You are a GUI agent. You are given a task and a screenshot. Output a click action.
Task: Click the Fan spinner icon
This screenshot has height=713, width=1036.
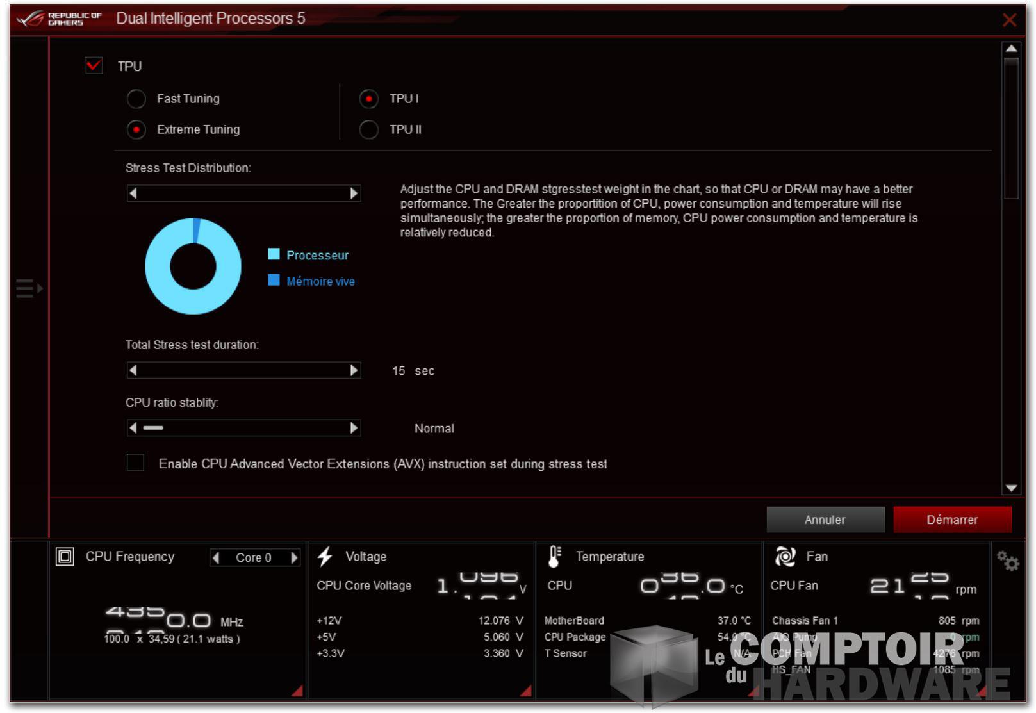[x=785, y=557]
